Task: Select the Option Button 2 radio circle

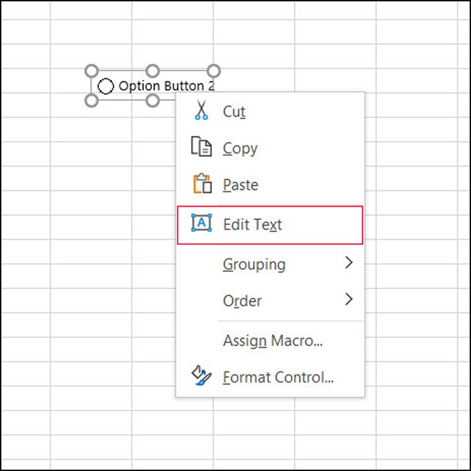Action: click(107, 86)
